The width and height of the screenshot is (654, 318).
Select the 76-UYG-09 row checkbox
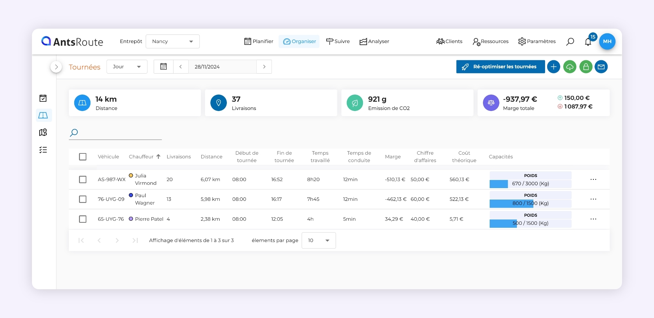coord(83,199)
